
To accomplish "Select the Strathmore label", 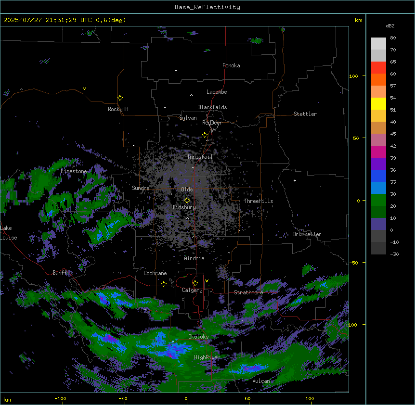I will pos(248,292).
